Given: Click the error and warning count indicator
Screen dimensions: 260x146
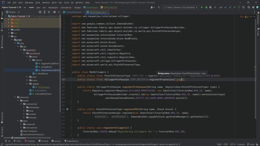Looking at the screenshot, I should click(244, 17).
